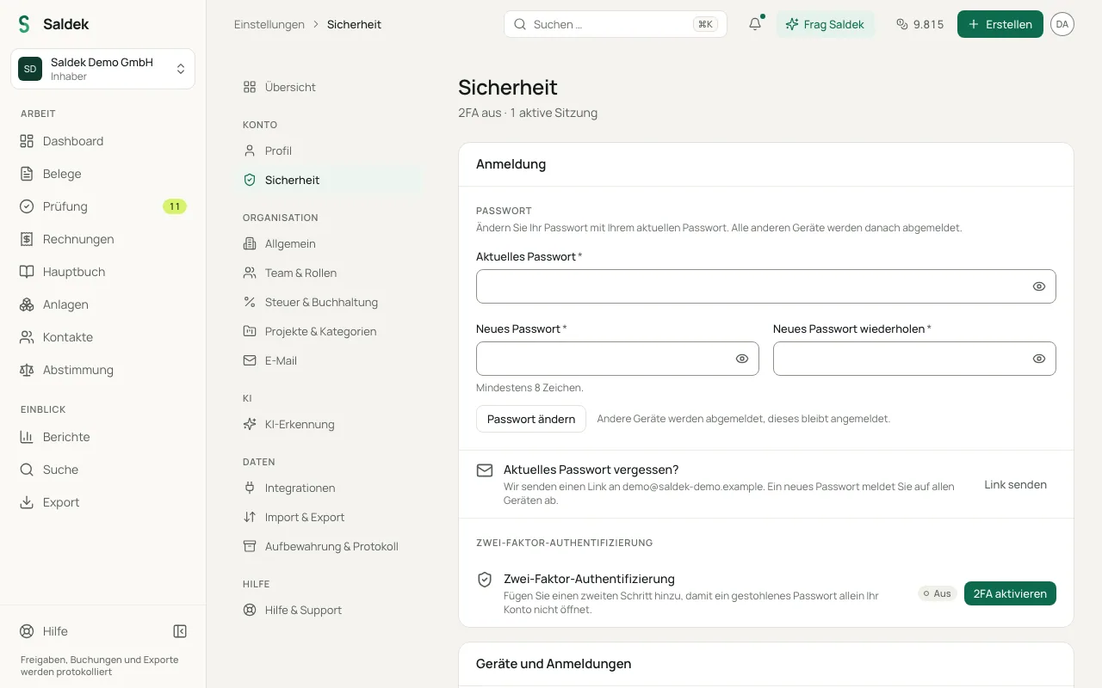Open the Frag Saldek assistant
1102x688 pixels.
pos(826,24)
